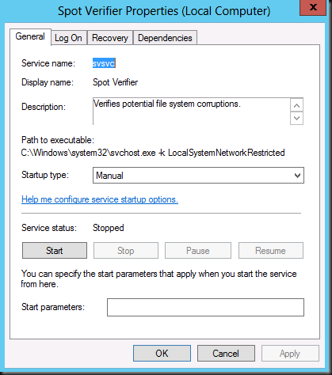
Task: Open the Dependencies tab
Action: click(165, 38)
